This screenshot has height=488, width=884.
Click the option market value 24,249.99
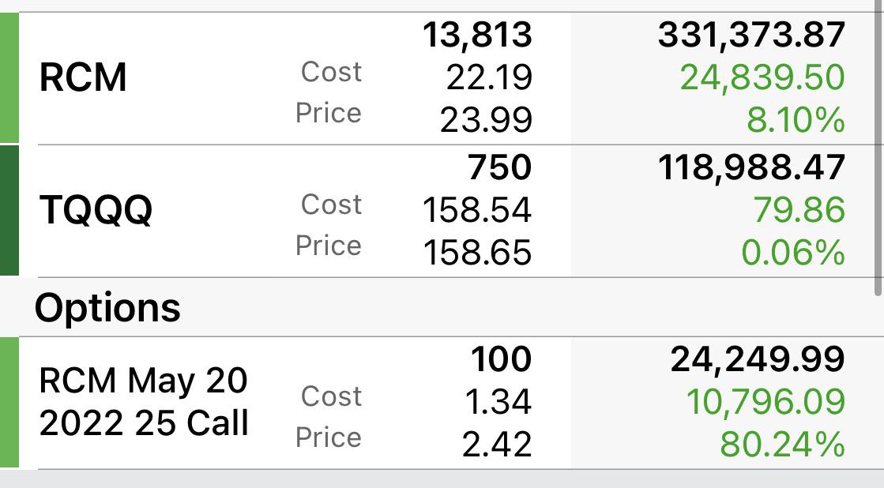coord(757,358)
